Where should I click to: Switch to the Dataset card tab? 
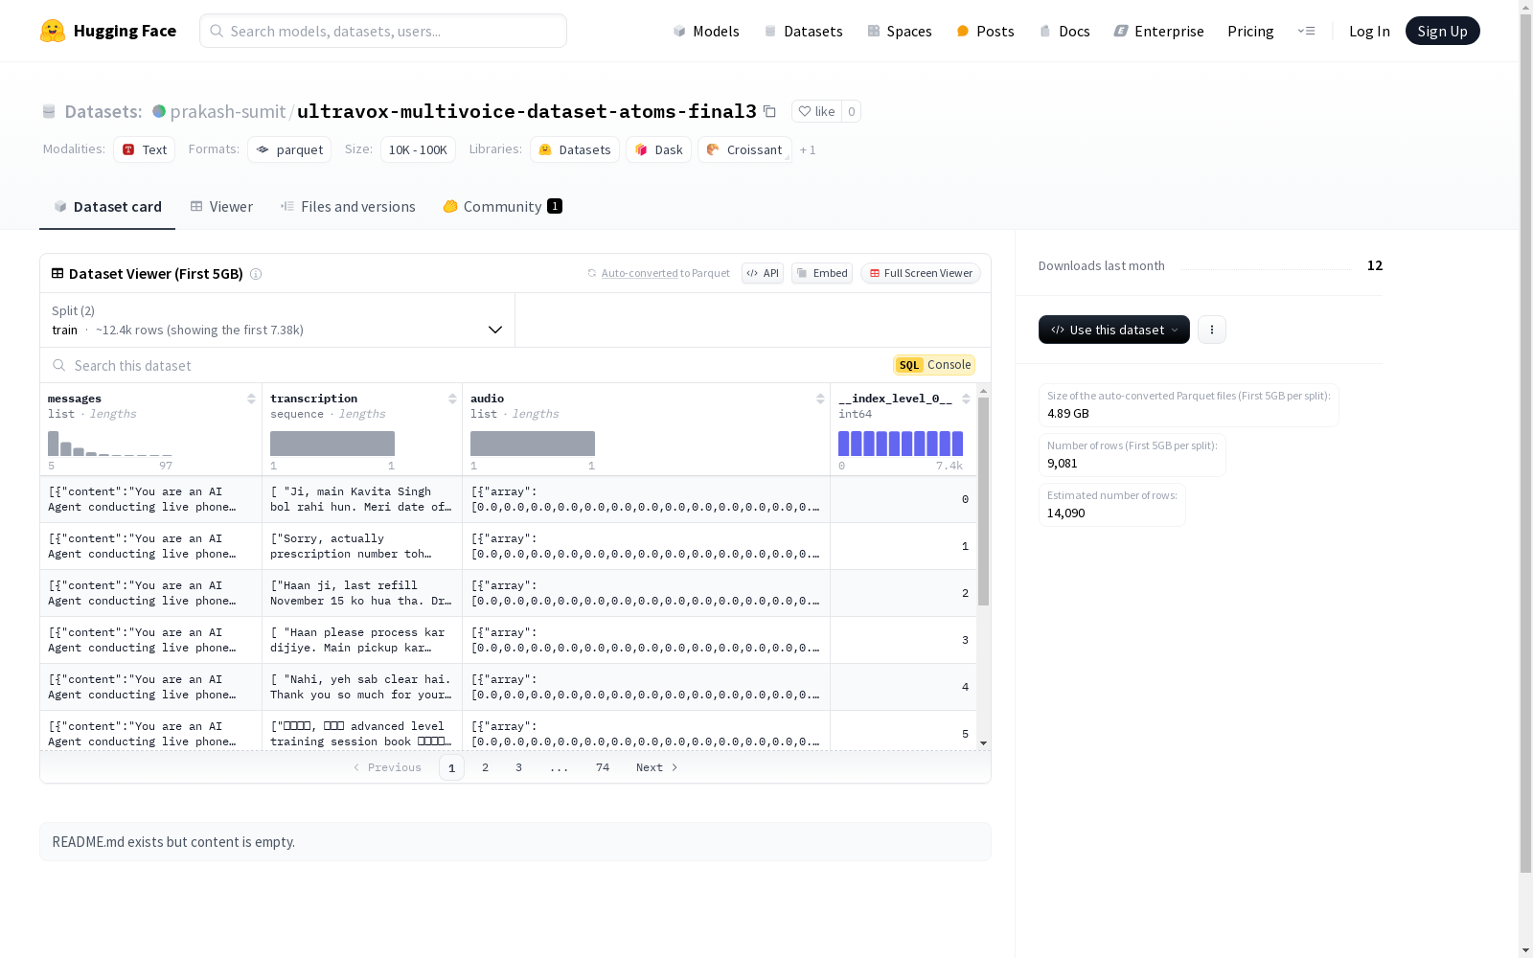coord(107,207)
